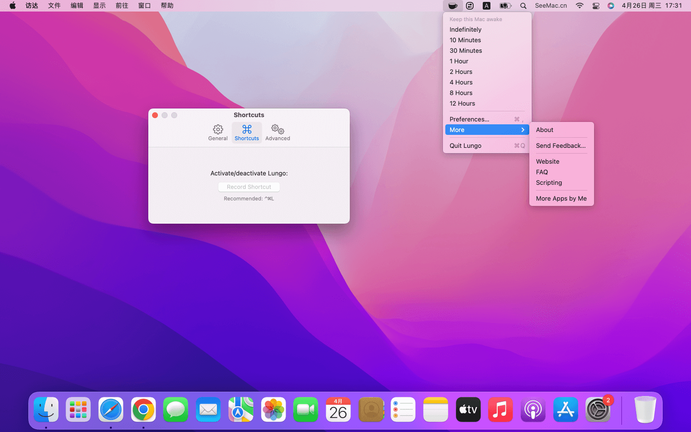Open Control Center from the menu bar
This screenshot has height=432, width=691.
pos(596,6)
